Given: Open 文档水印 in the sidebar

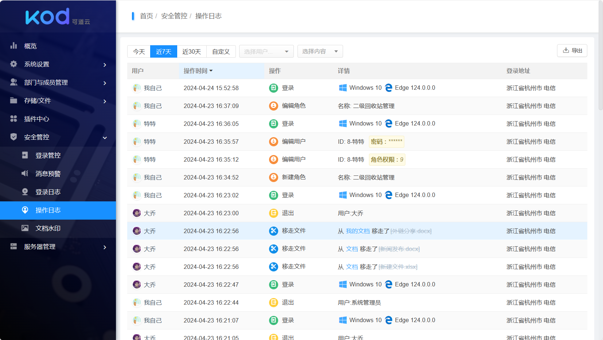Looking at the screenshot, I should click(58, 228).
